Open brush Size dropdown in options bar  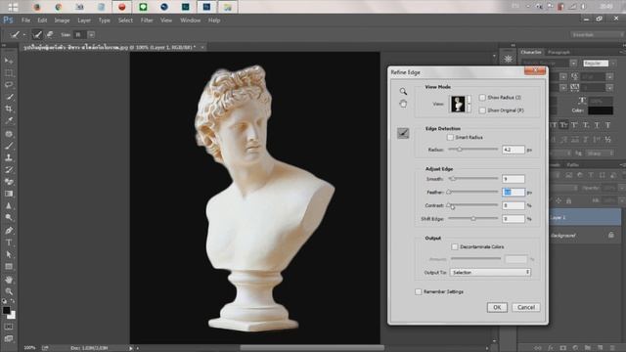click(91, 35)
